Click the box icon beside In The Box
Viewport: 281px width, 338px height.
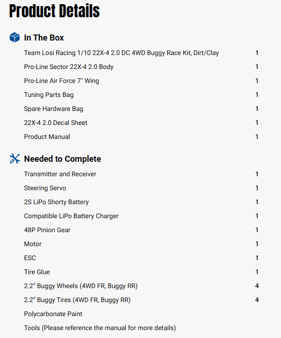(14, 38)
